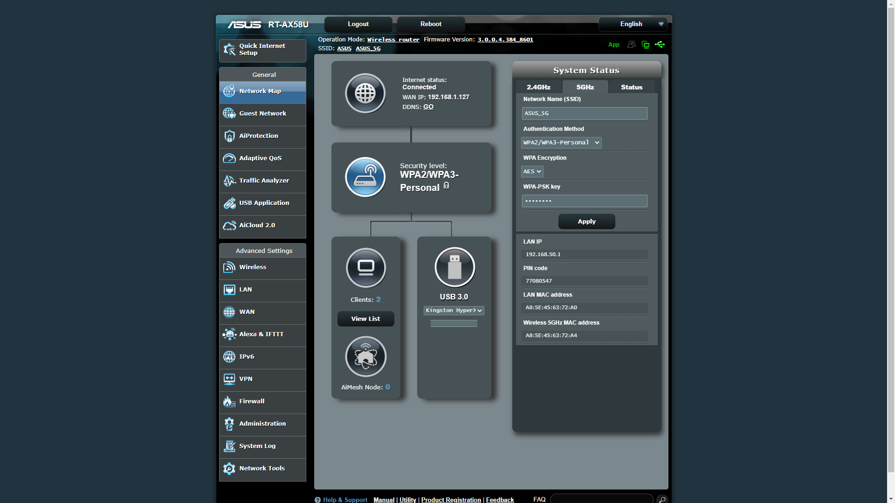The width and height of the screenshot is (895, 503).
Task: Click the USB status icon in header
Action: click(x=660, y=45)
